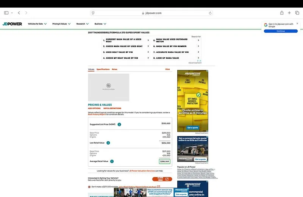Go back with the browser back arrow
This screenshot has height=197, width=303.
pyautogui.click(x=19, y=13)
